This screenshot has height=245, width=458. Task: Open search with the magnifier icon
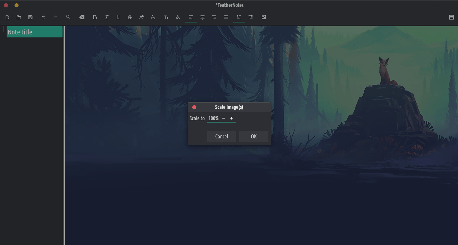point(68,17)
